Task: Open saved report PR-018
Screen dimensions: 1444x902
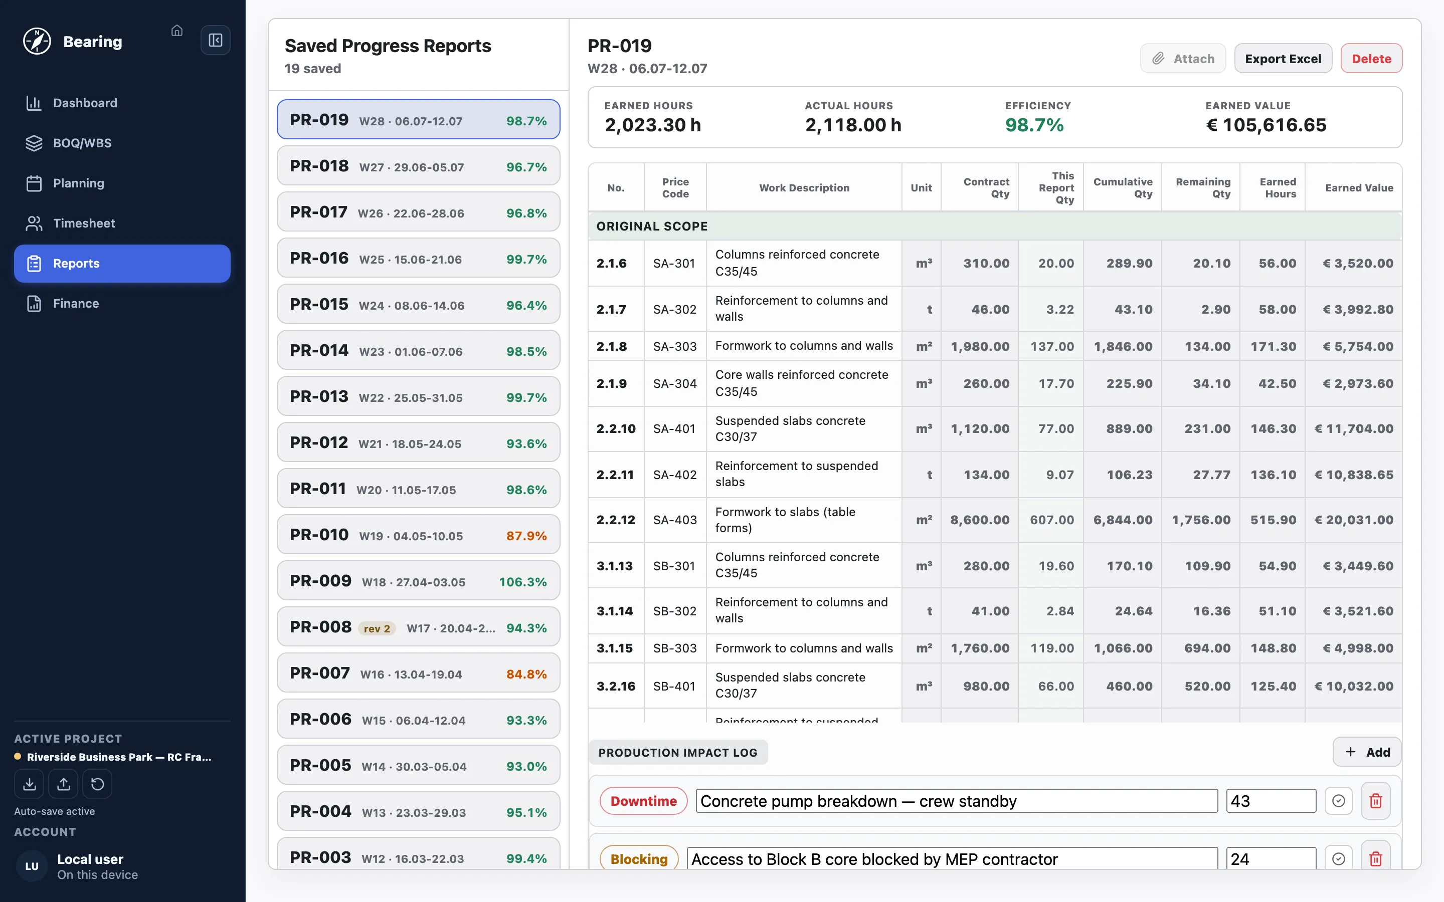Action: 418,166
